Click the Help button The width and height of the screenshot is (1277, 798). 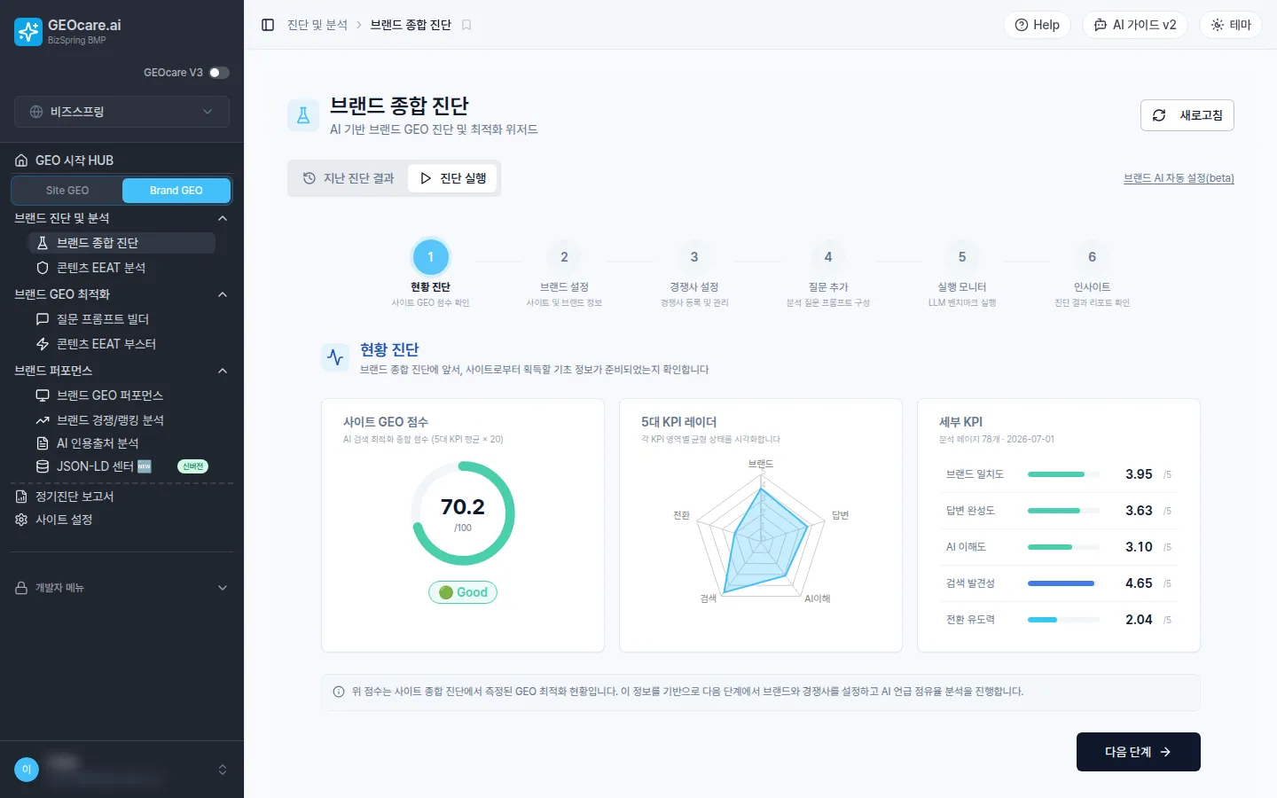click(1037, 25)
